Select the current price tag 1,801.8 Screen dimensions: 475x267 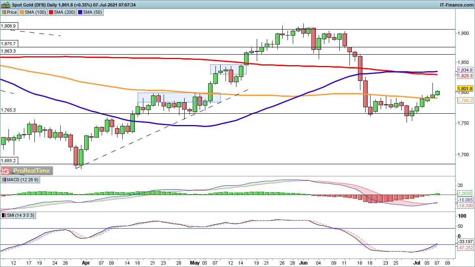click(x=465, y=89)
